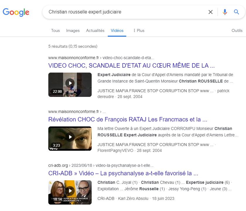The width and height of the screenshot is (246, 211).
Task: Click the snippet 'Christian C. Joyal (1) · Christian Chevau'
Action: click(165, 186)
